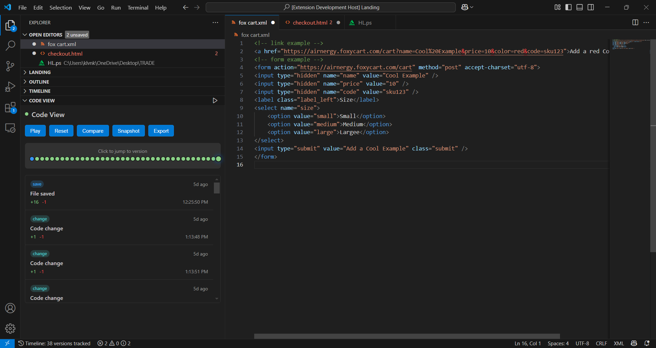This screenshot has height=348, width=656.
Task: Toggle Primary Side Bar visibility
Action: (x=569, y=7)
